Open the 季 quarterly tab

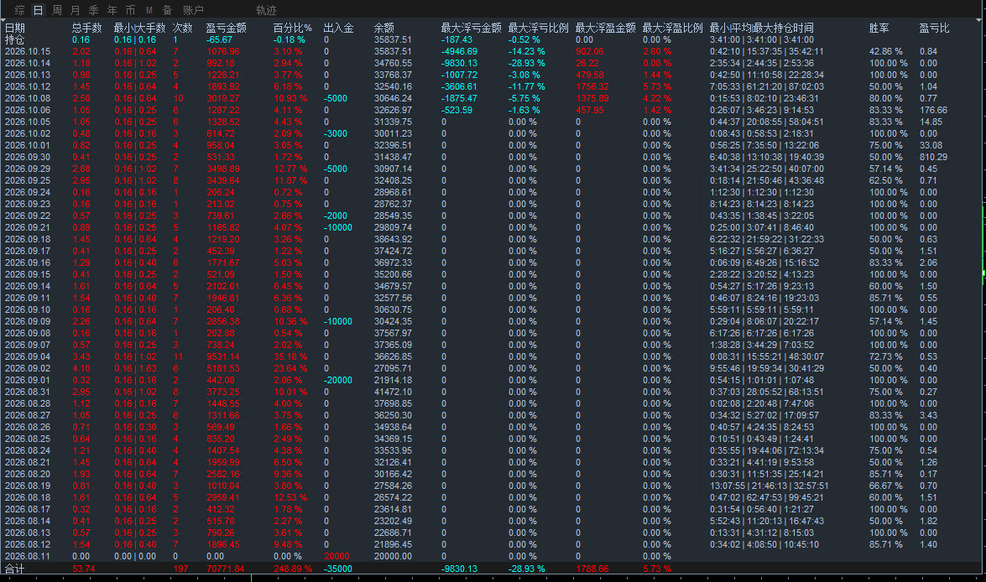point(94,10)
